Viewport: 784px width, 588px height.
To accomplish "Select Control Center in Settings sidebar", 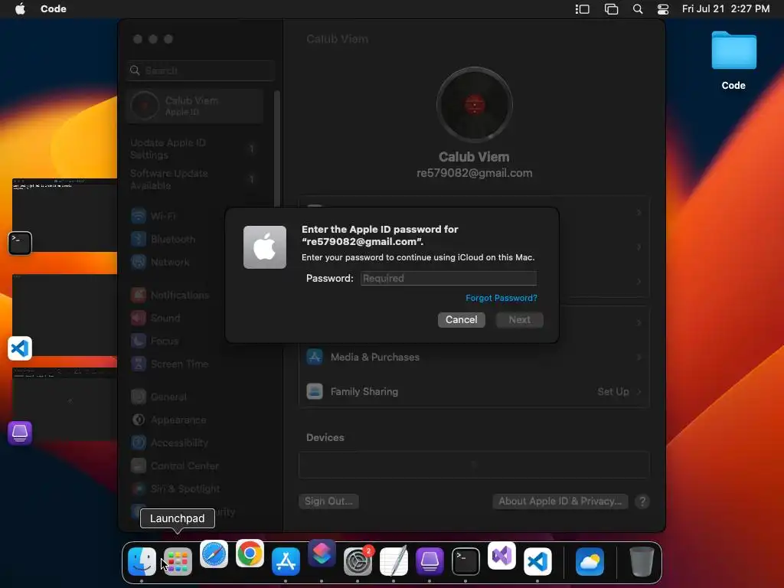I will [194, 465].
